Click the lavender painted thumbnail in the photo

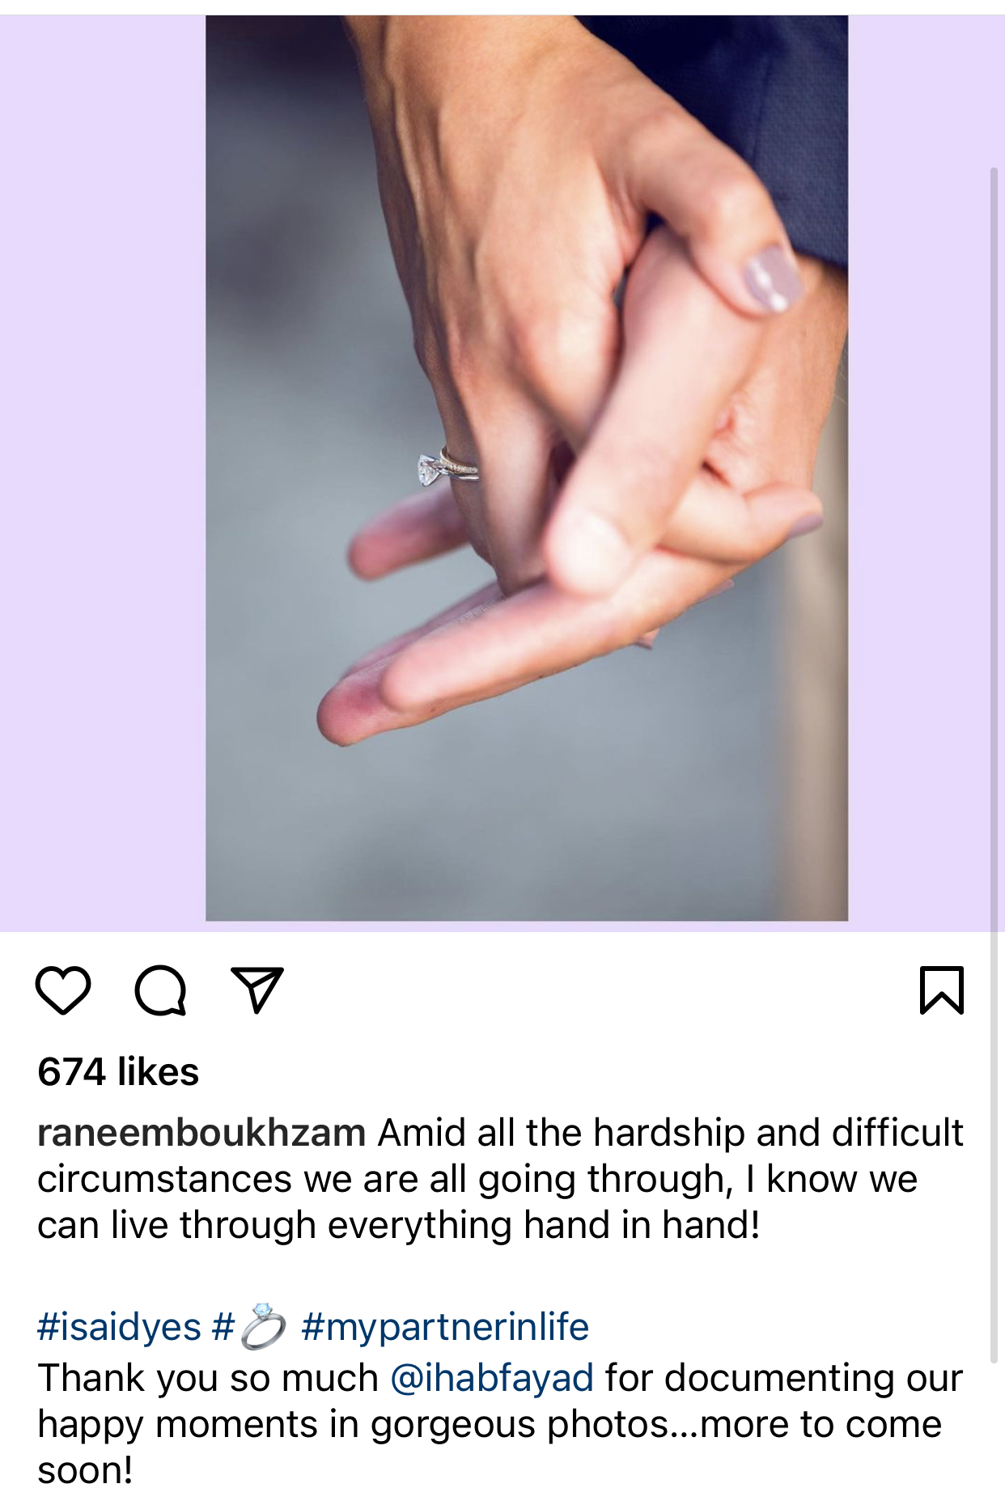pos(771,279)
